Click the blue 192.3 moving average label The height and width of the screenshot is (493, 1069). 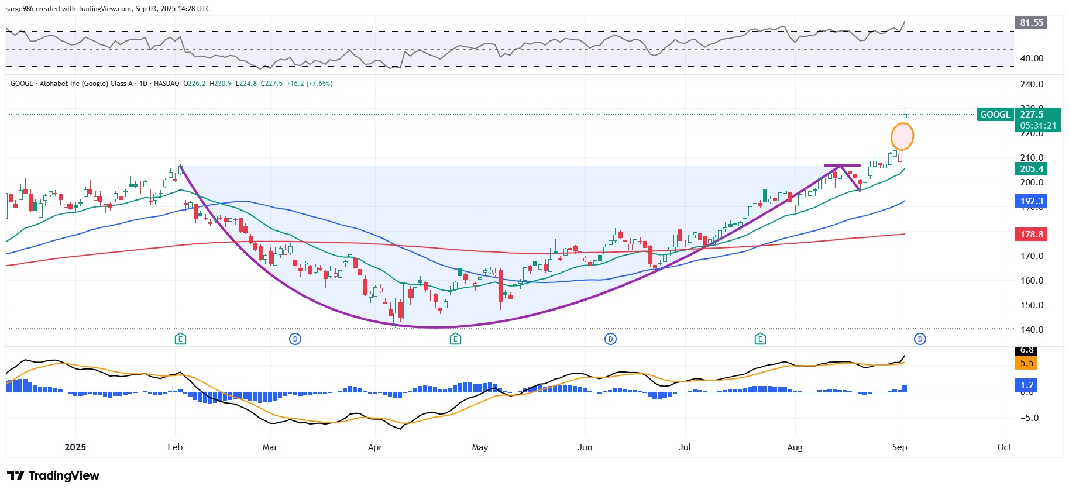point(1031,201)
